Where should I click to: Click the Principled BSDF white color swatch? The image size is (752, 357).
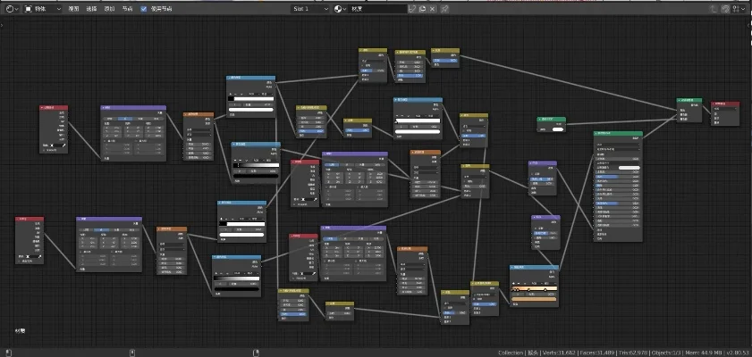(629, 168)
